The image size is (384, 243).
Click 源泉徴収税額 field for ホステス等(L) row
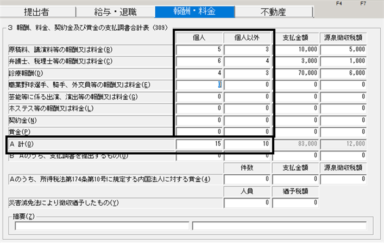point(343,108)
